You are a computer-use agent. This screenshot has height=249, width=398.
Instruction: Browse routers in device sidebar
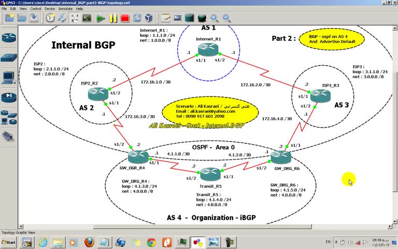click(x=9, y=38)
